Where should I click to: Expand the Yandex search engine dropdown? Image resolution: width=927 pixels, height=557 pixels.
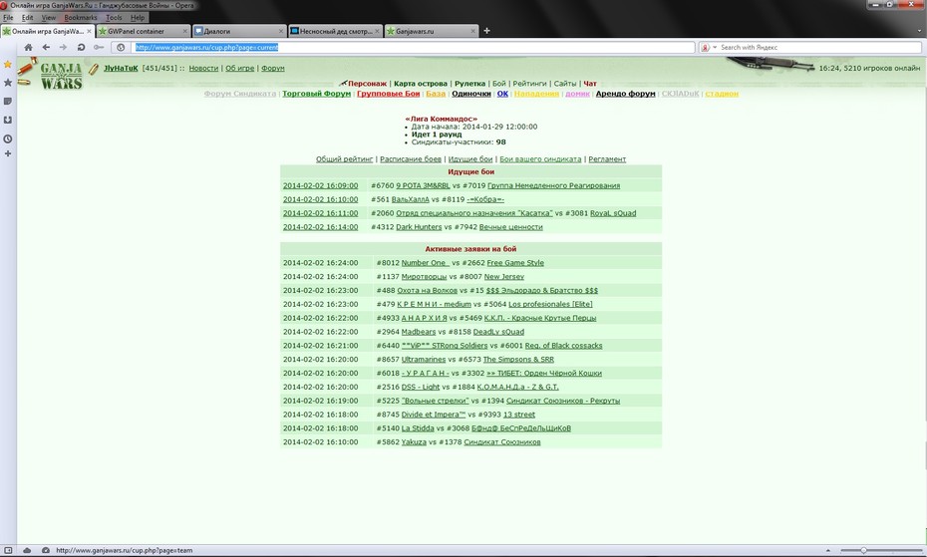(714, 47)
